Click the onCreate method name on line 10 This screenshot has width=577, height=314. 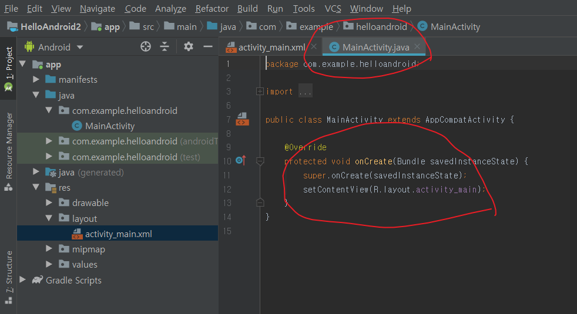pos(374,161)
